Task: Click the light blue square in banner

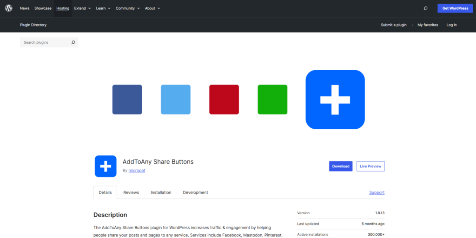Action: (175, 99)
